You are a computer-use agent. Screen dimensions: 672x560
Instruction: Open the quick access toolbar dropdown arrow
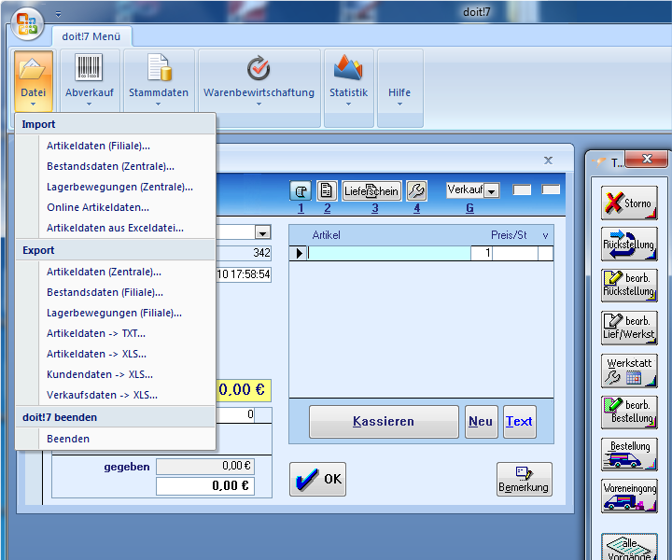tap(58, 14)
